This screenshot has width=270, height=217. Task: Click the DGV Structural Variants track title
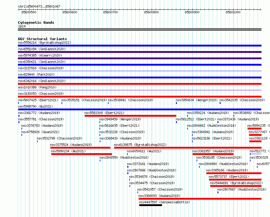[42, 39]
